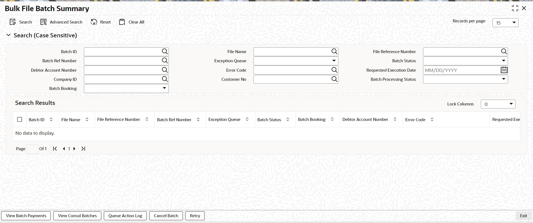Open lookup for Batch ID field
The height and width of the screenshot is (223, 533).
pos(165,51)
